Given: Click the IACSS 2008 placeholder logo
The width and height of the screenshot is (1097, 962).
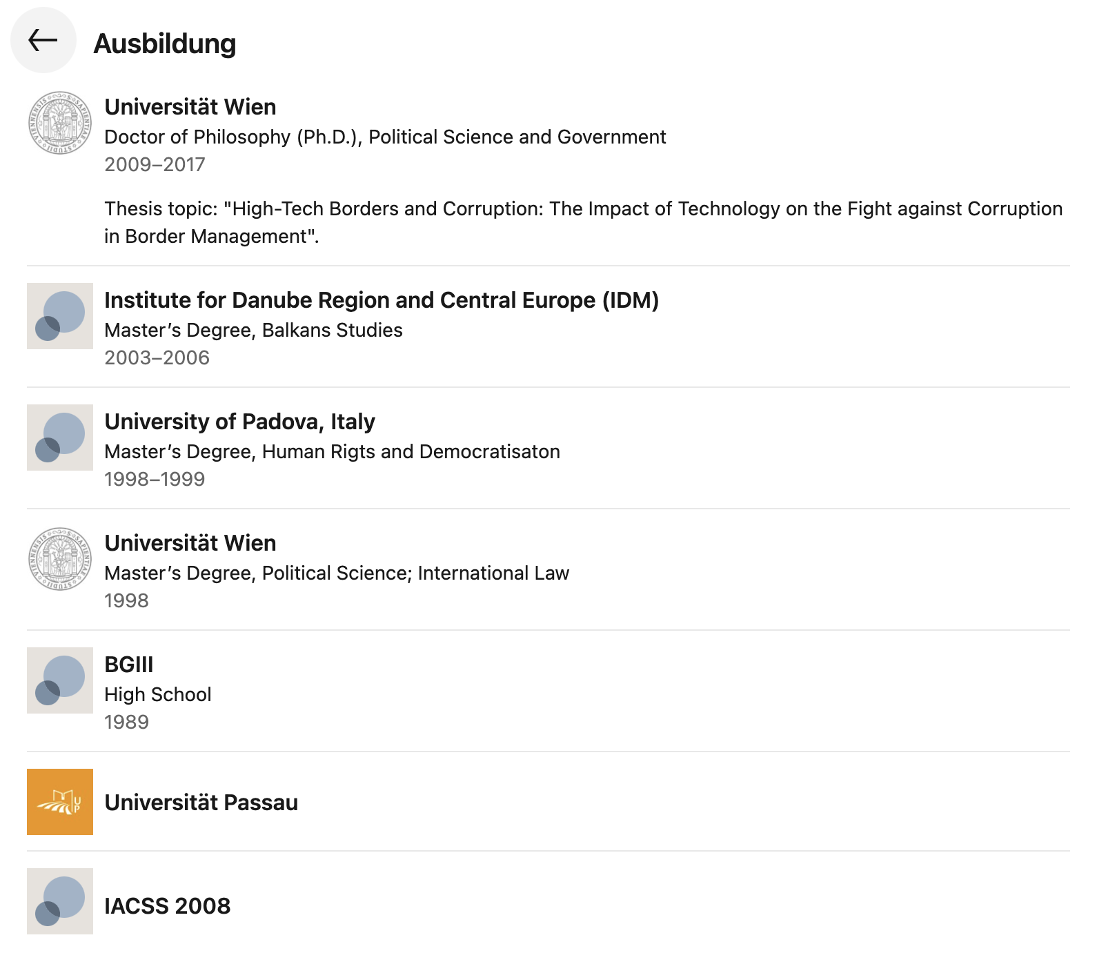Looking at the screenshot, I should 60,901.
